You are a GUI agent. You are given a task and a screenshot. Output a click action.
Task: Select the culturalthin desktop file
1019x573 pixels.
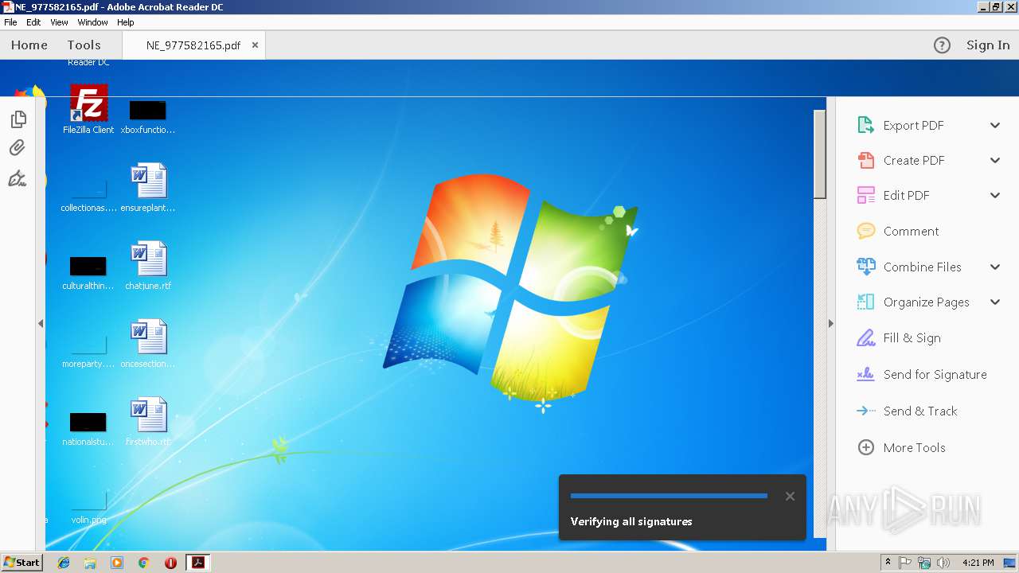[88, 272]
